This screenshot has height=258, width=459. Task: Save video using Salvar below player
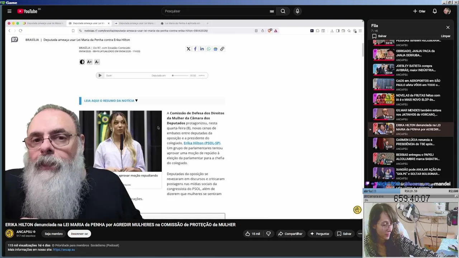(344, 234)
